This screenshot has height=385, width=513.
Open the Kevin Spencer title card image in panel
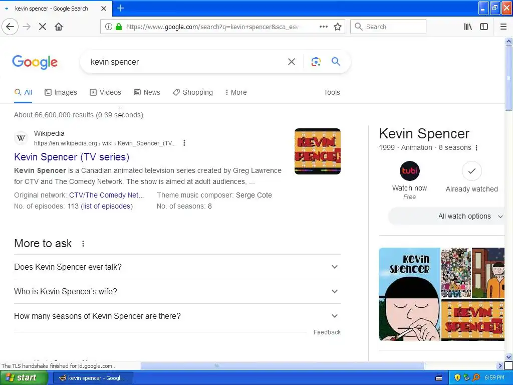(x=473, y=320)
